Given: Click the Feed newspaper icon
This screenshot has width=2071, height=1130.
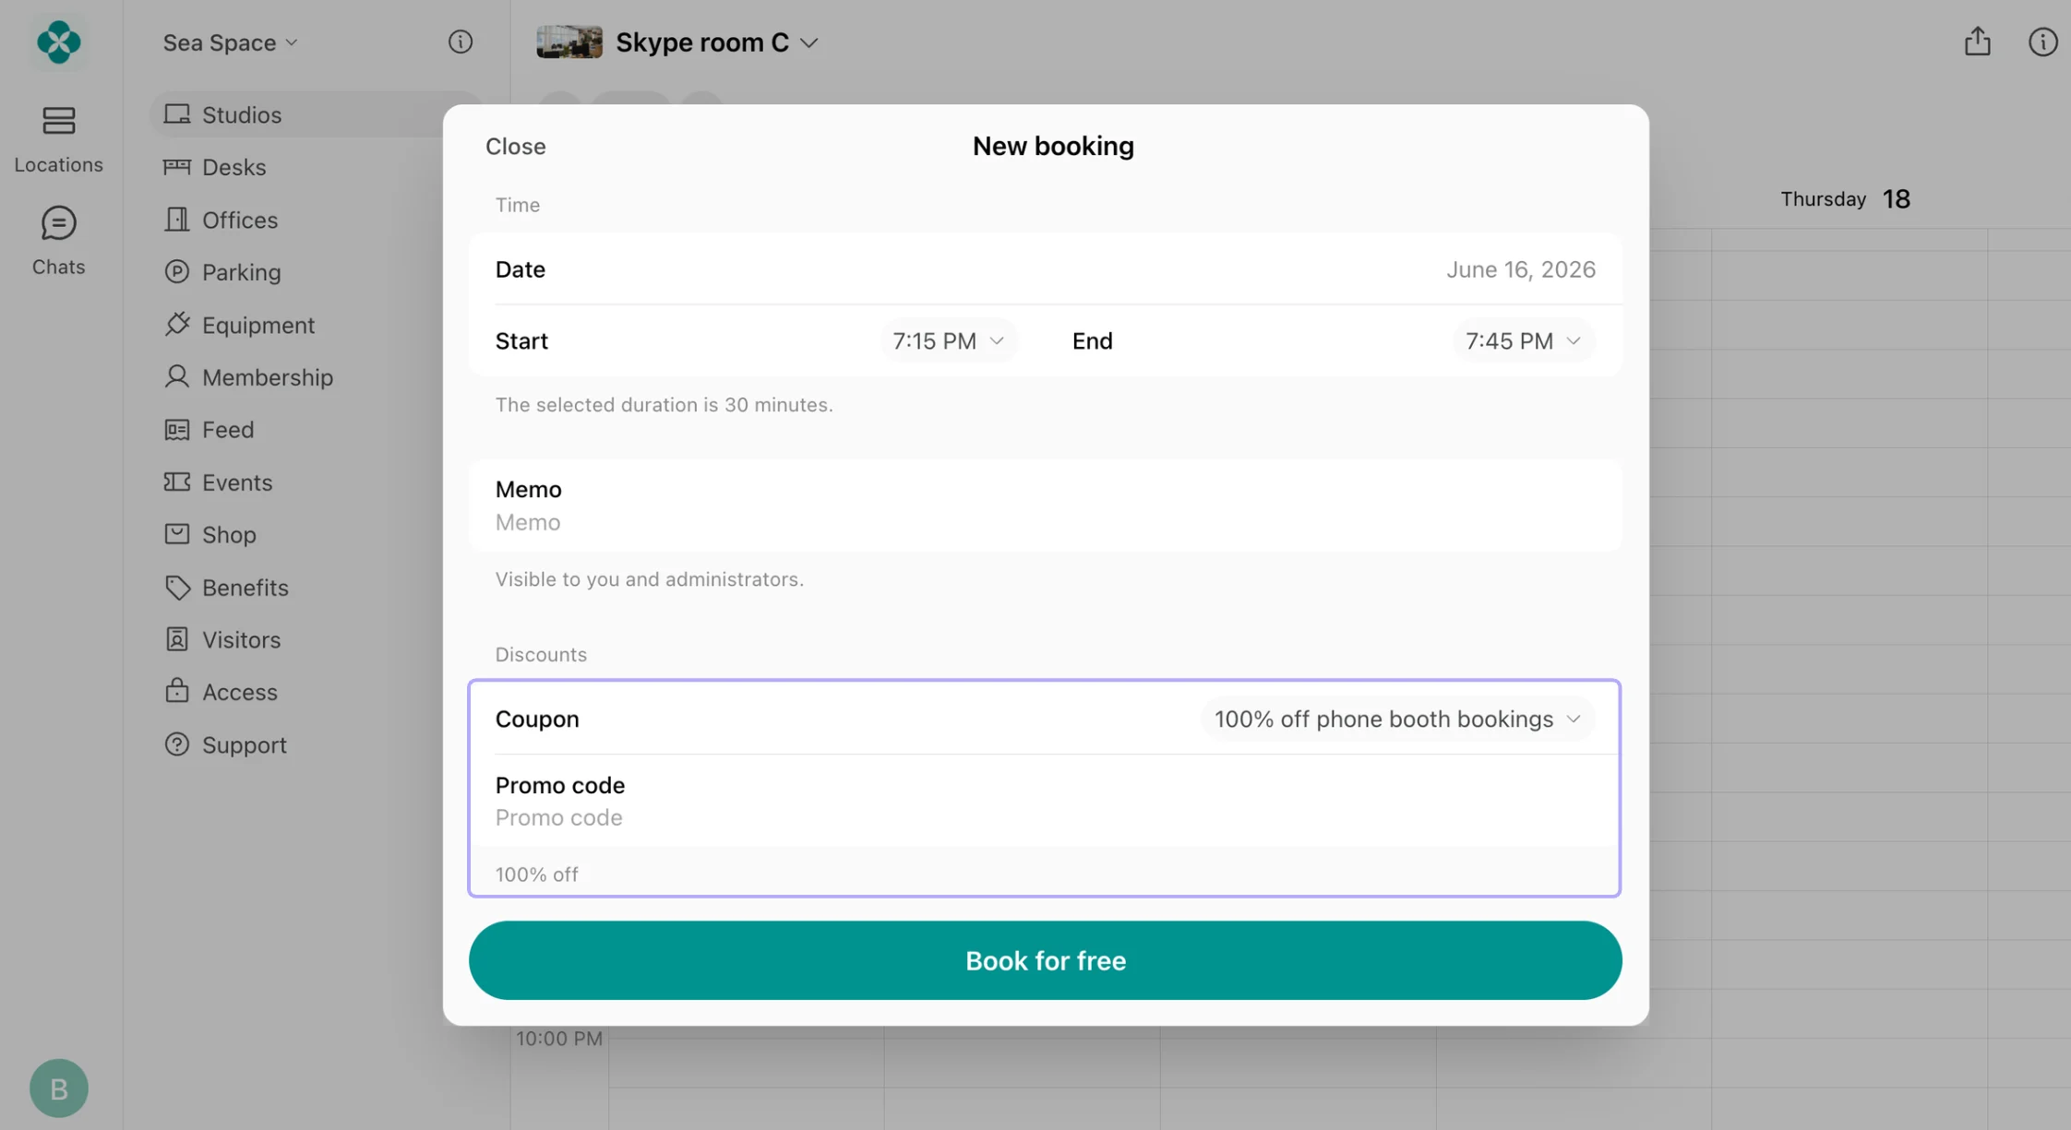Looking at the screenshot, I should point(177,430).
